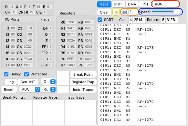Click the blue step-forward icon button

point(124,12)
